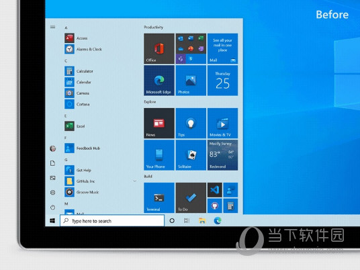The width and height of the screenshot is (360, 270).
Task: Launch the Solitaire tile
Action: tap(191, 155)
